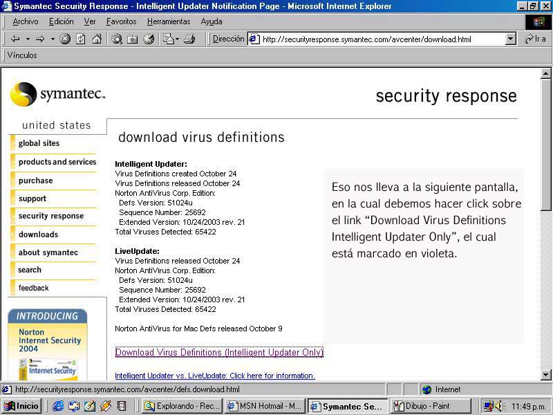Open the downloads sidebar link
The image size is (553, 415).
39,234
